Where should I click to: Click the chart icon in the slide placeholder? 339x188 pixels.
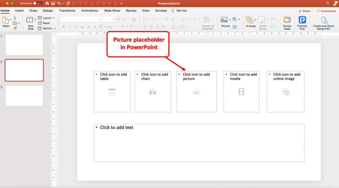(x=153, y=92)
